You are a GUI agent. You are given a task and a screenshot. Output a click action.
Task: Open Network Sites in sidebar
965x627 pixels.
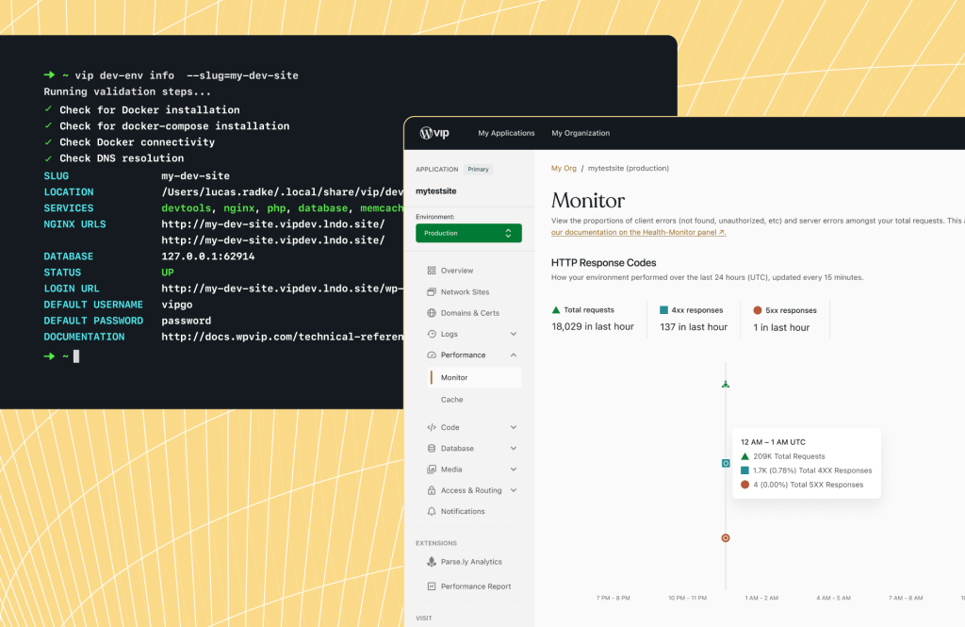click(x=465, y=292)
